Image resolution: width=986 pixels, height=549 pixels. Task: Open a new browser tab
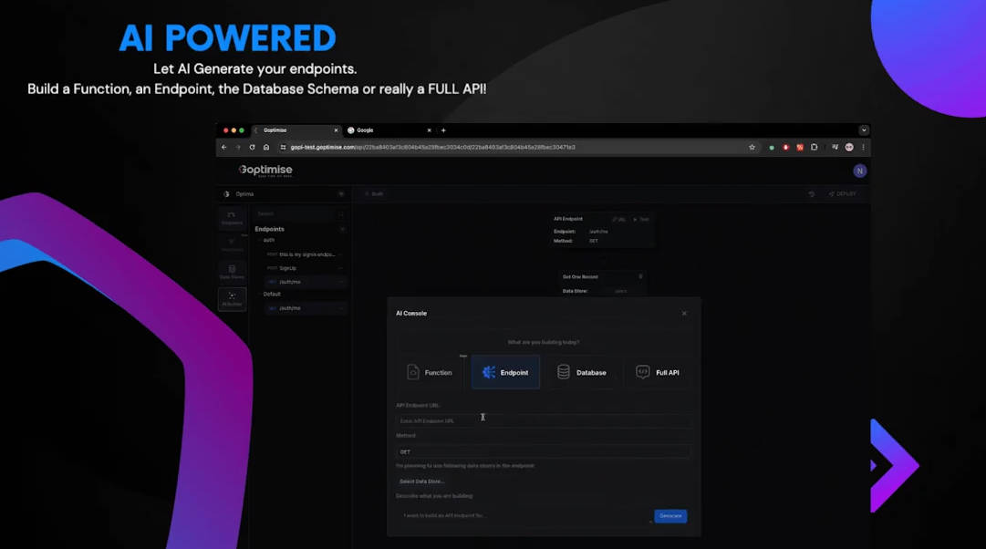pos(443,130)
